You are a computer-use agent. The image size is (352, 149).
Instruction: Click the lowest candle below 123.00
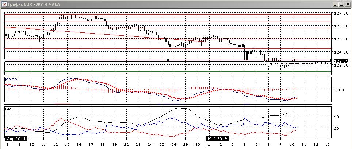click(x=285, y=68)
